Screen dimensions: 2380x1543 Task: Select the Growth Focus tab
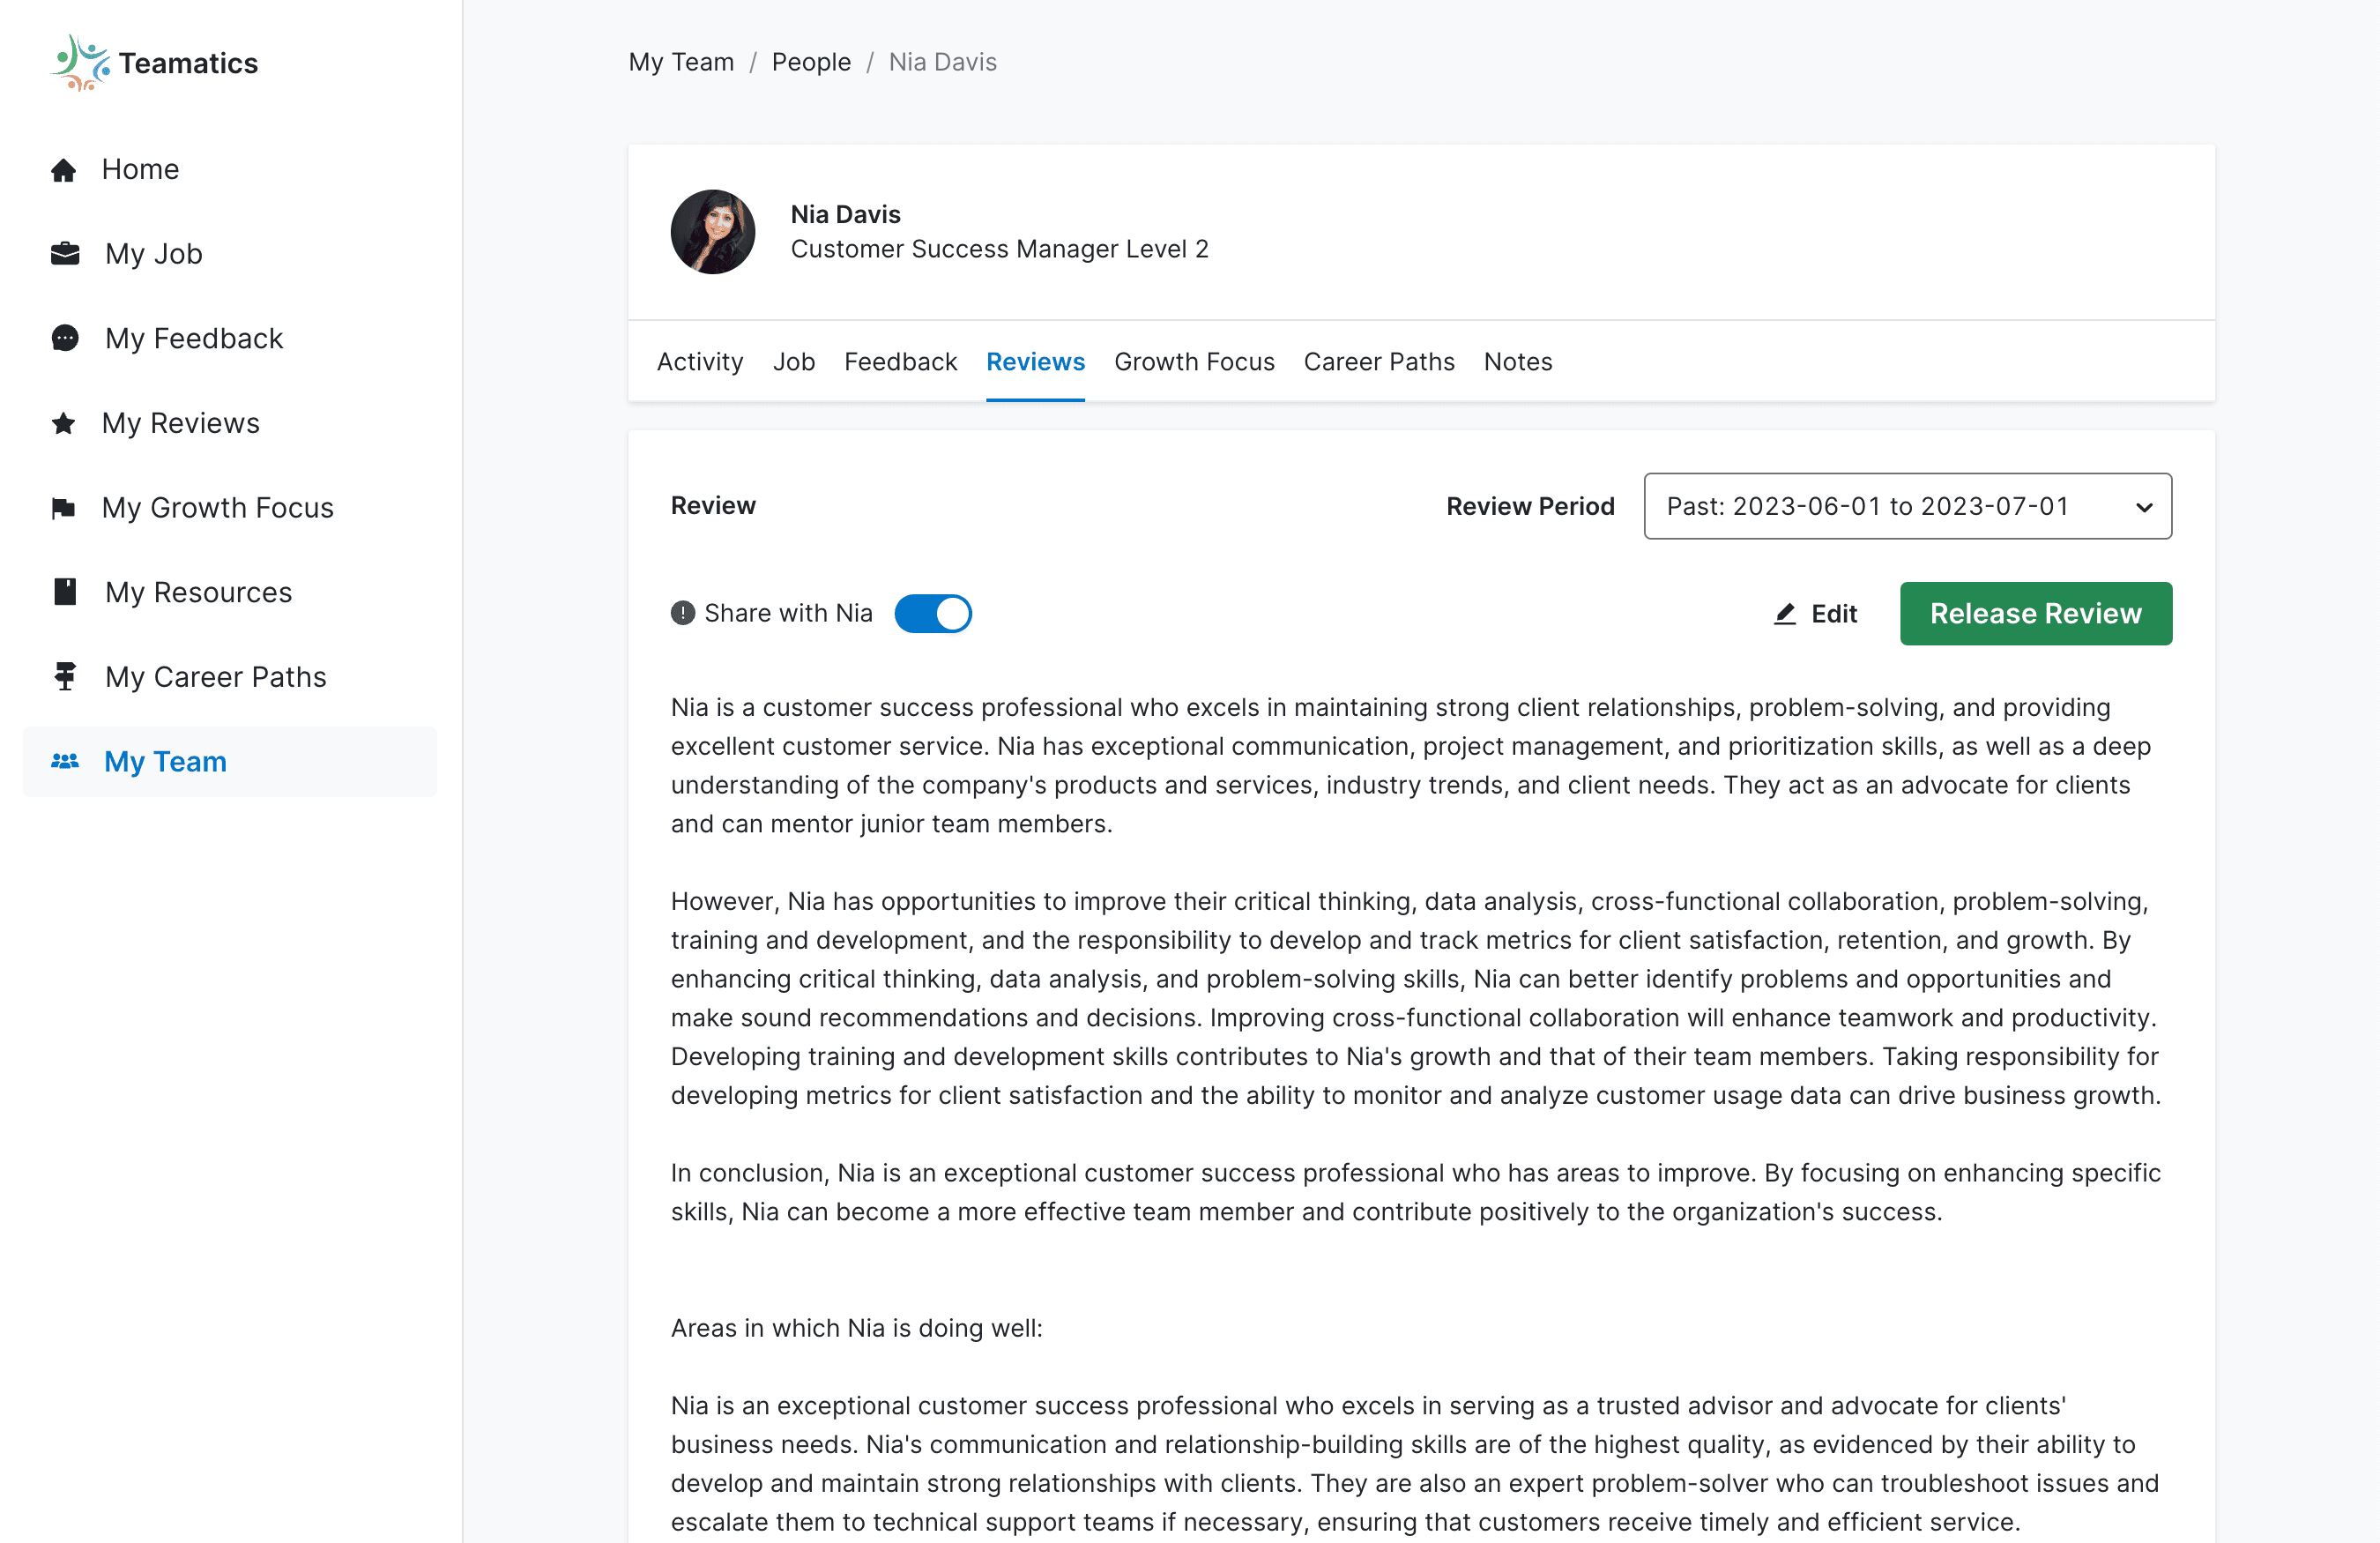pyautogui.click(x=1194, y=361)
